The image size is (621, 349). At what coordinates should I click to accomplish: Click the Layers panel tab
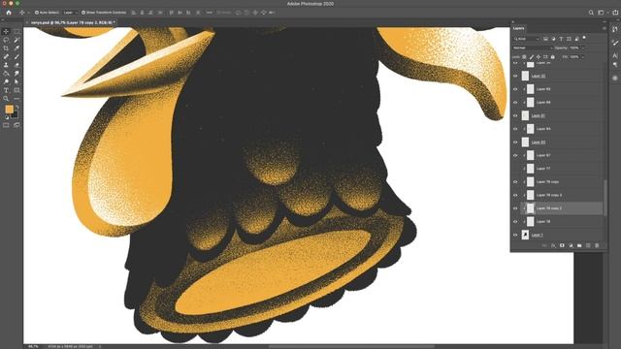point(518,28)
